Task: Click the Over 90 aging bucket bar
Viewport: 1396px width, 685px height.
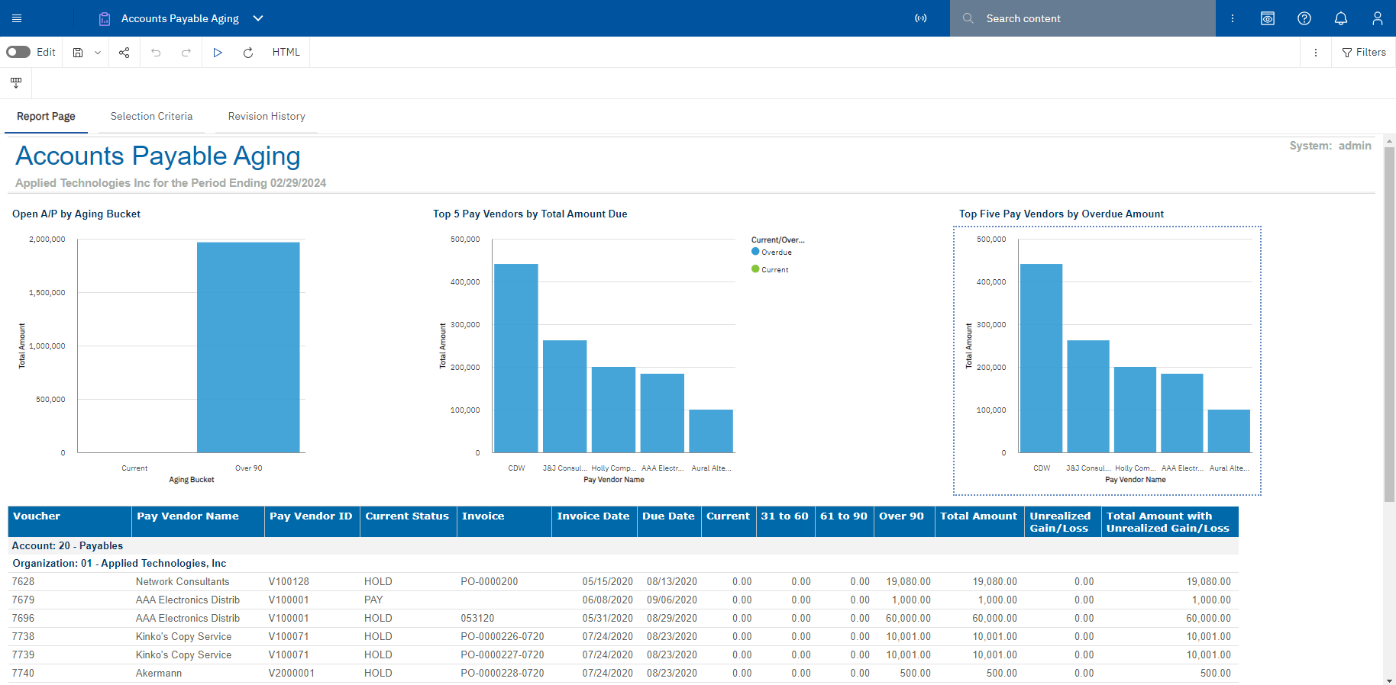Action: pyautogui.click(x=248, y=347)
